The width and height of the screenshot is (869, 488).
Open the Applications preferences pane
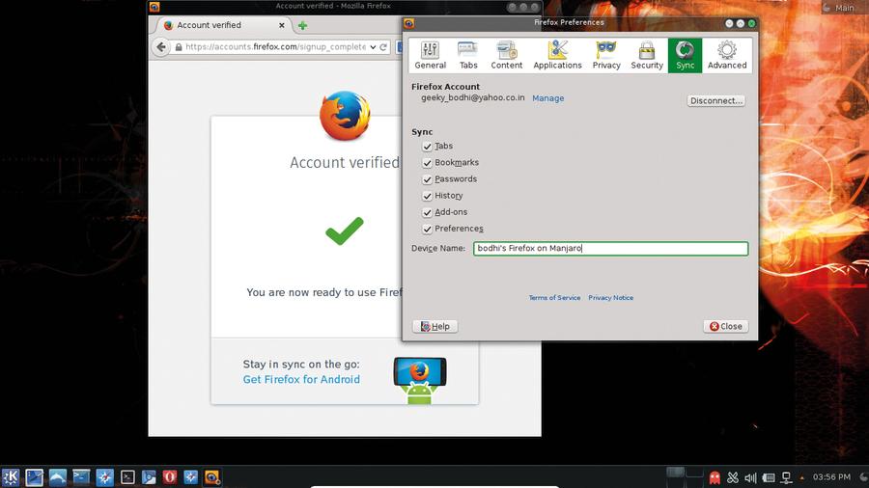(557, 55)
